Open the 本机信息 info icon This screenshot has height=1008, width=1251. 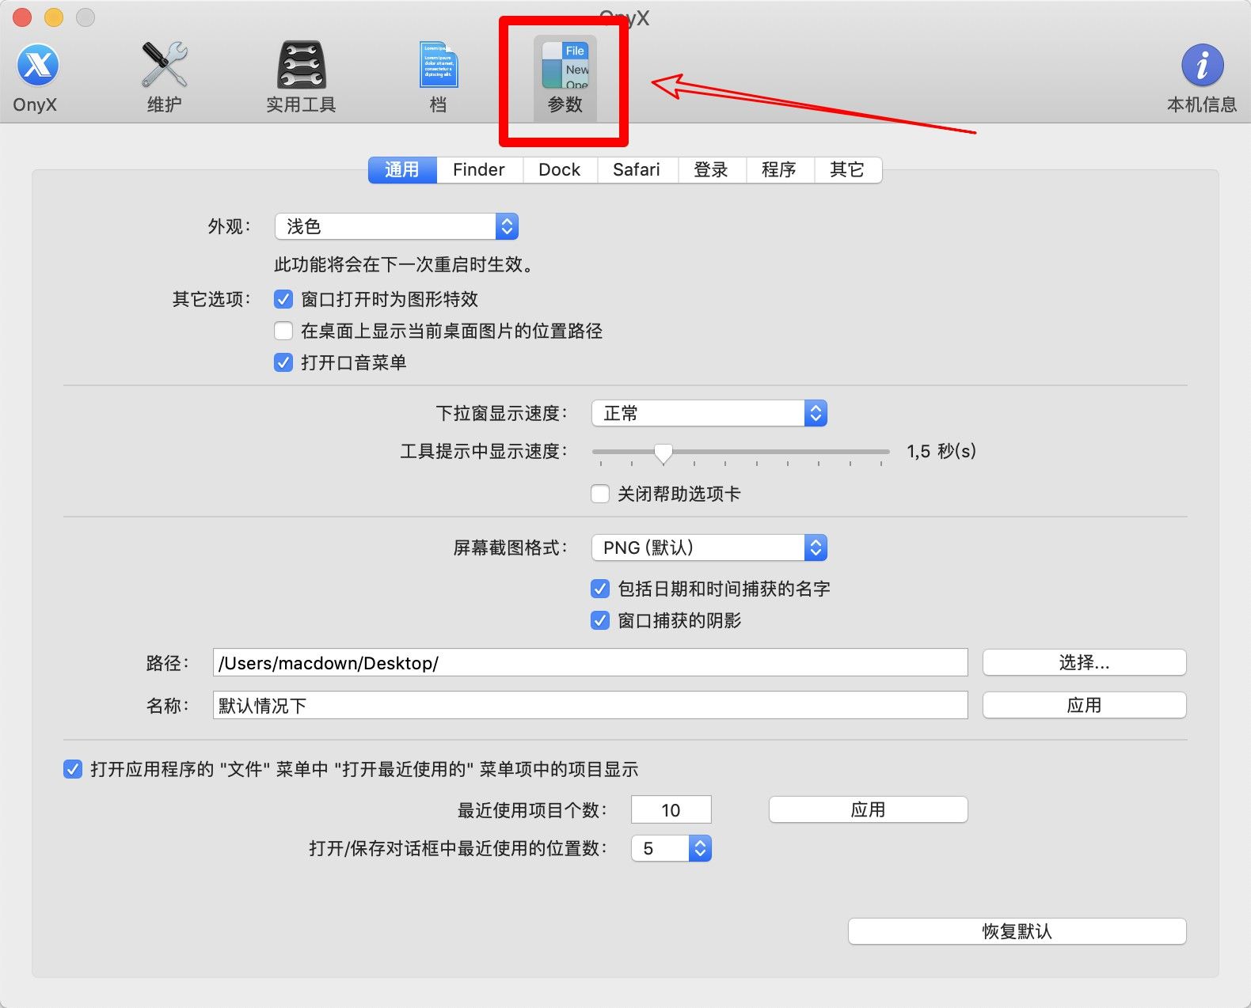1202,78
